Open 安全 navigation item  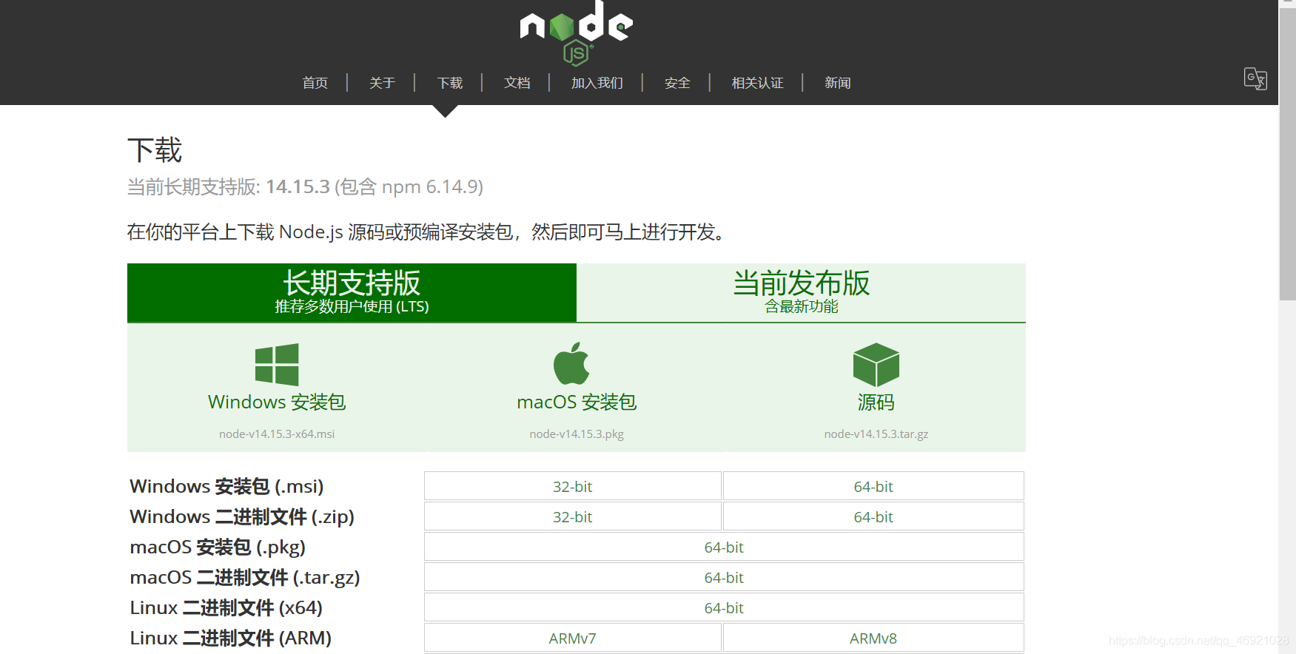pyautogui.click(x=677, y=83)
